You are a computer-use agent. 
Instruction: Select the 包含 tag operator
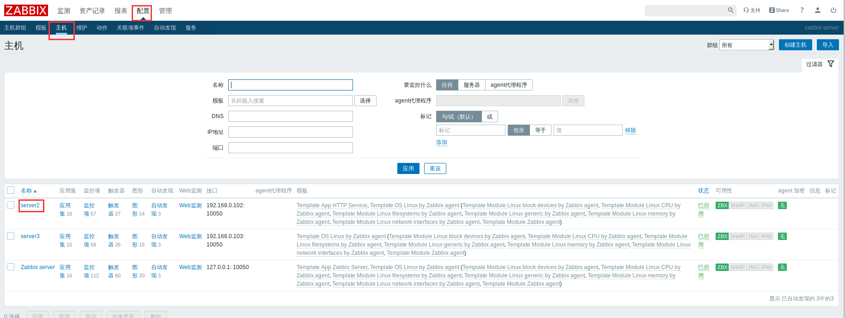(518, 130)
